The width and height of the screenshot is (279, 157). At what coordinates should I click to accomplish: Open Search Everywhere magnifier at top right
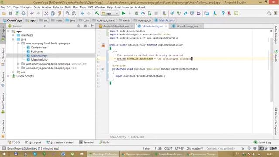coord(269,14)
